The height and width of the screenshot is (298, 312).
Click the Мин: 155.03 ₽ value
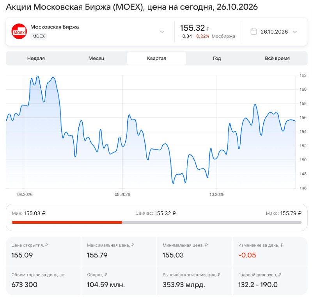pos(28,214)
